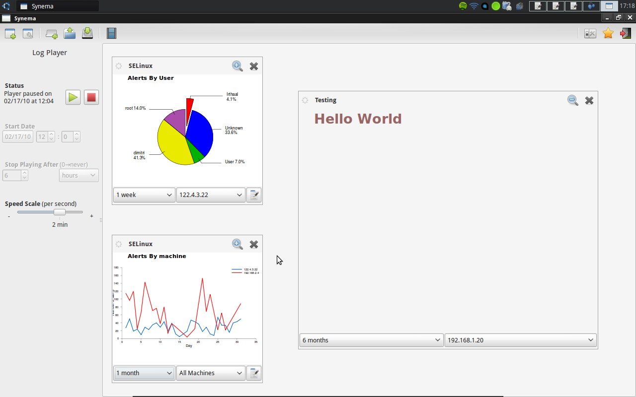Click the add machine toolbar icon
636x397 pixels.
coord(52,34)
